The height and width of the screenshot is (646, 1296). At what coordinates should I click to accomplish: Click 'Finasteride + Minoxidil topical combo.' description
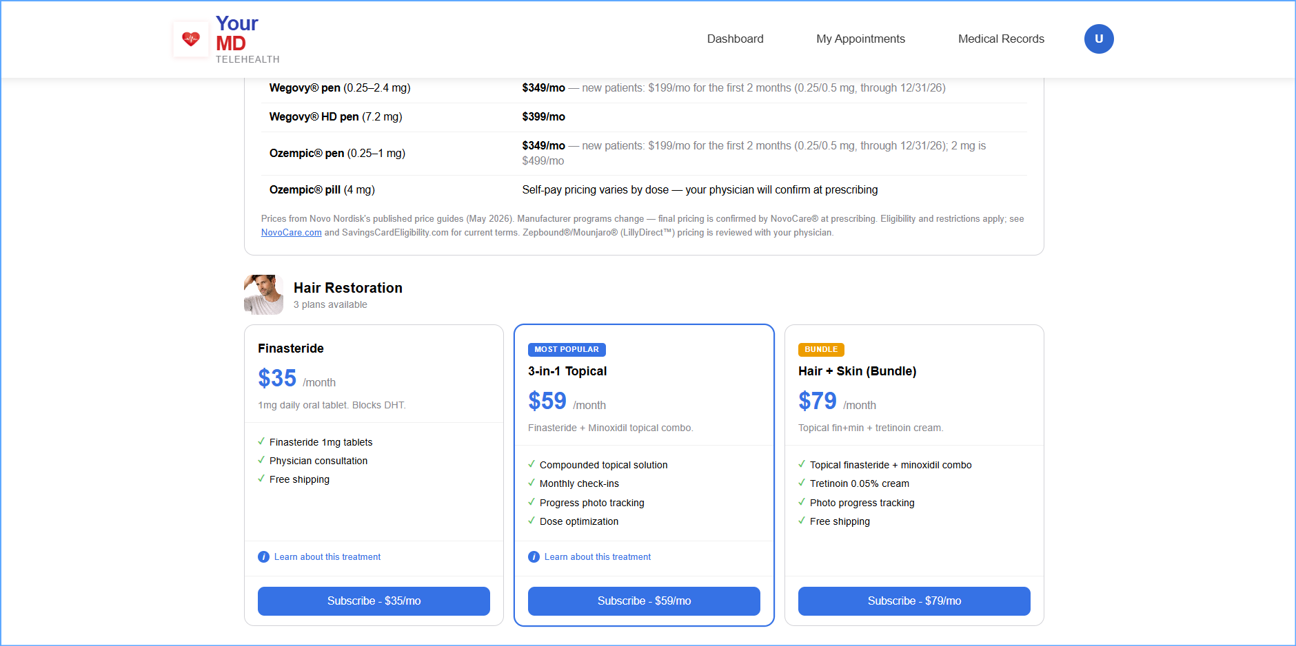coord(611,428)
